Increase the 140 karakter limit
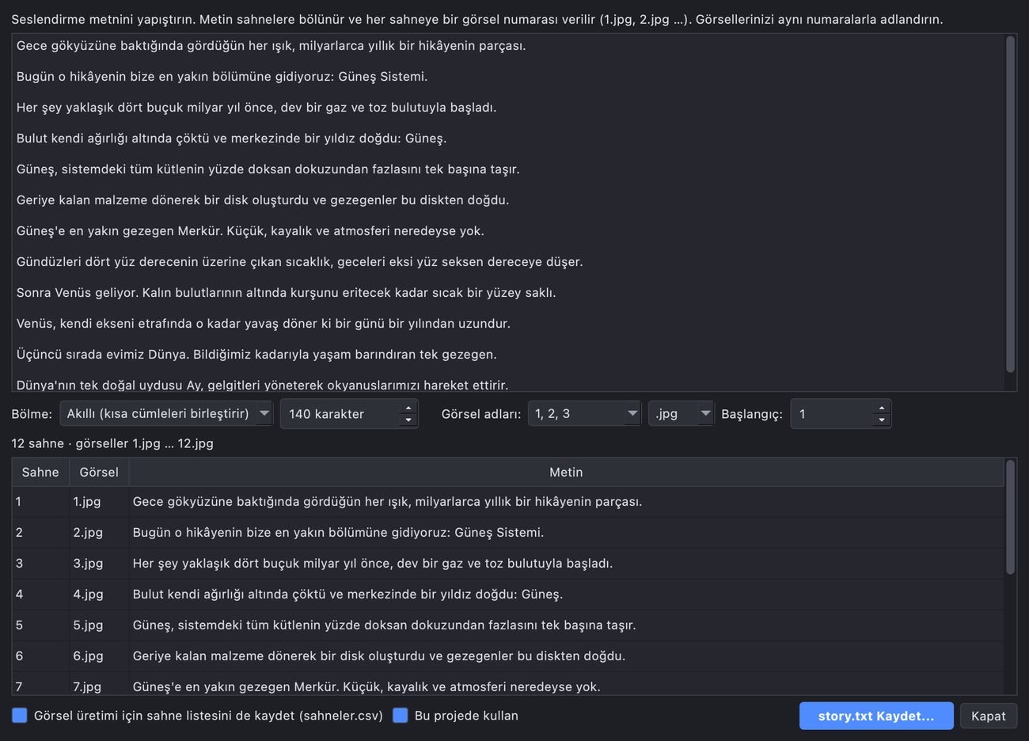The height and width of the screenshot is (741, 1029). (408, 407)
